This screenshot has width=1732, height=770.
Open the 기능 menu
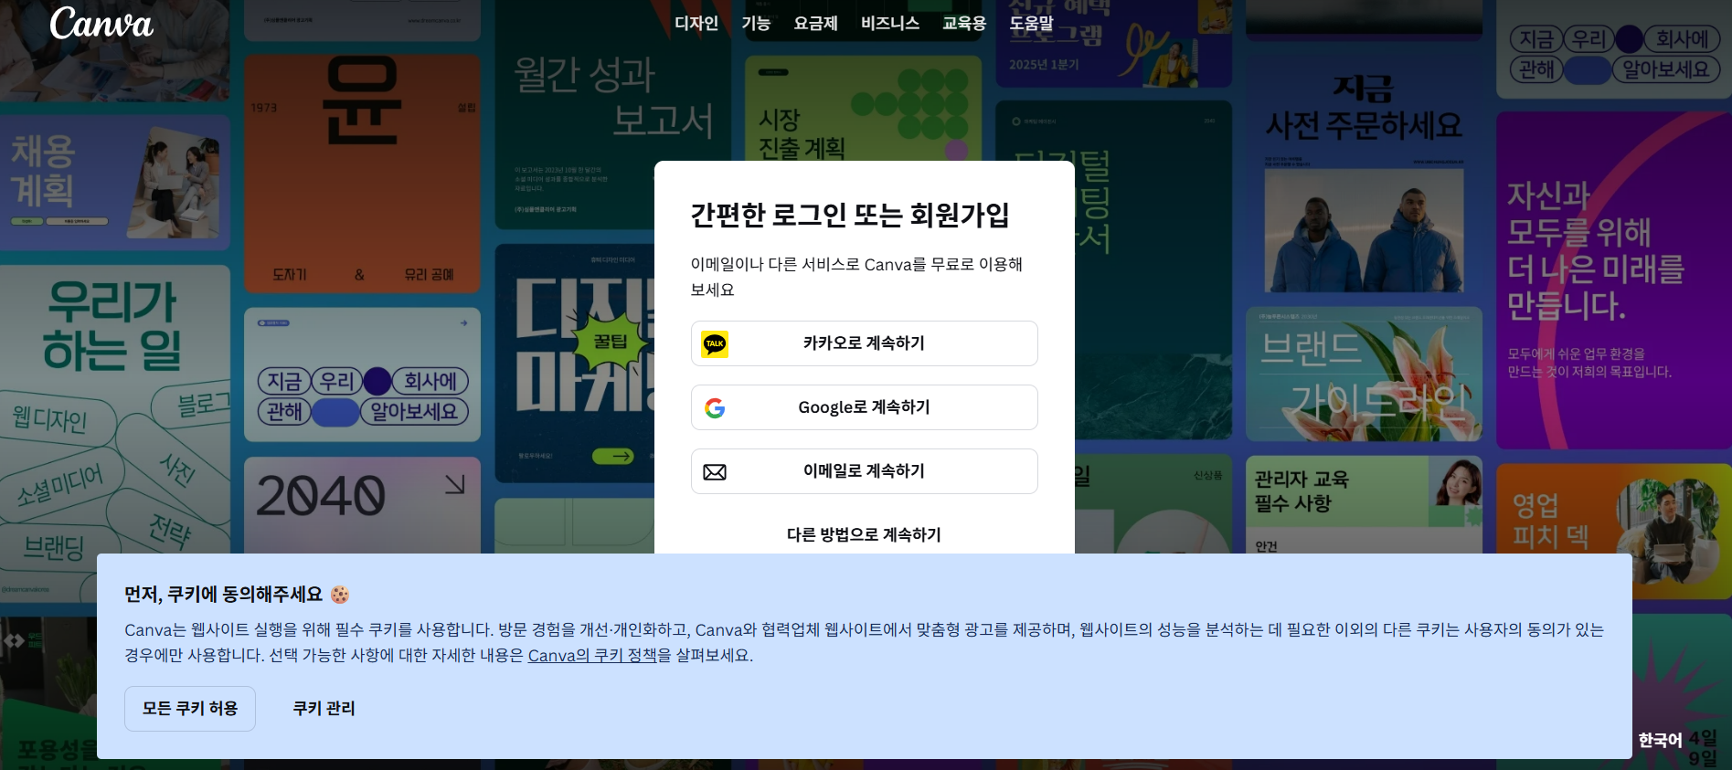[755, 24]
